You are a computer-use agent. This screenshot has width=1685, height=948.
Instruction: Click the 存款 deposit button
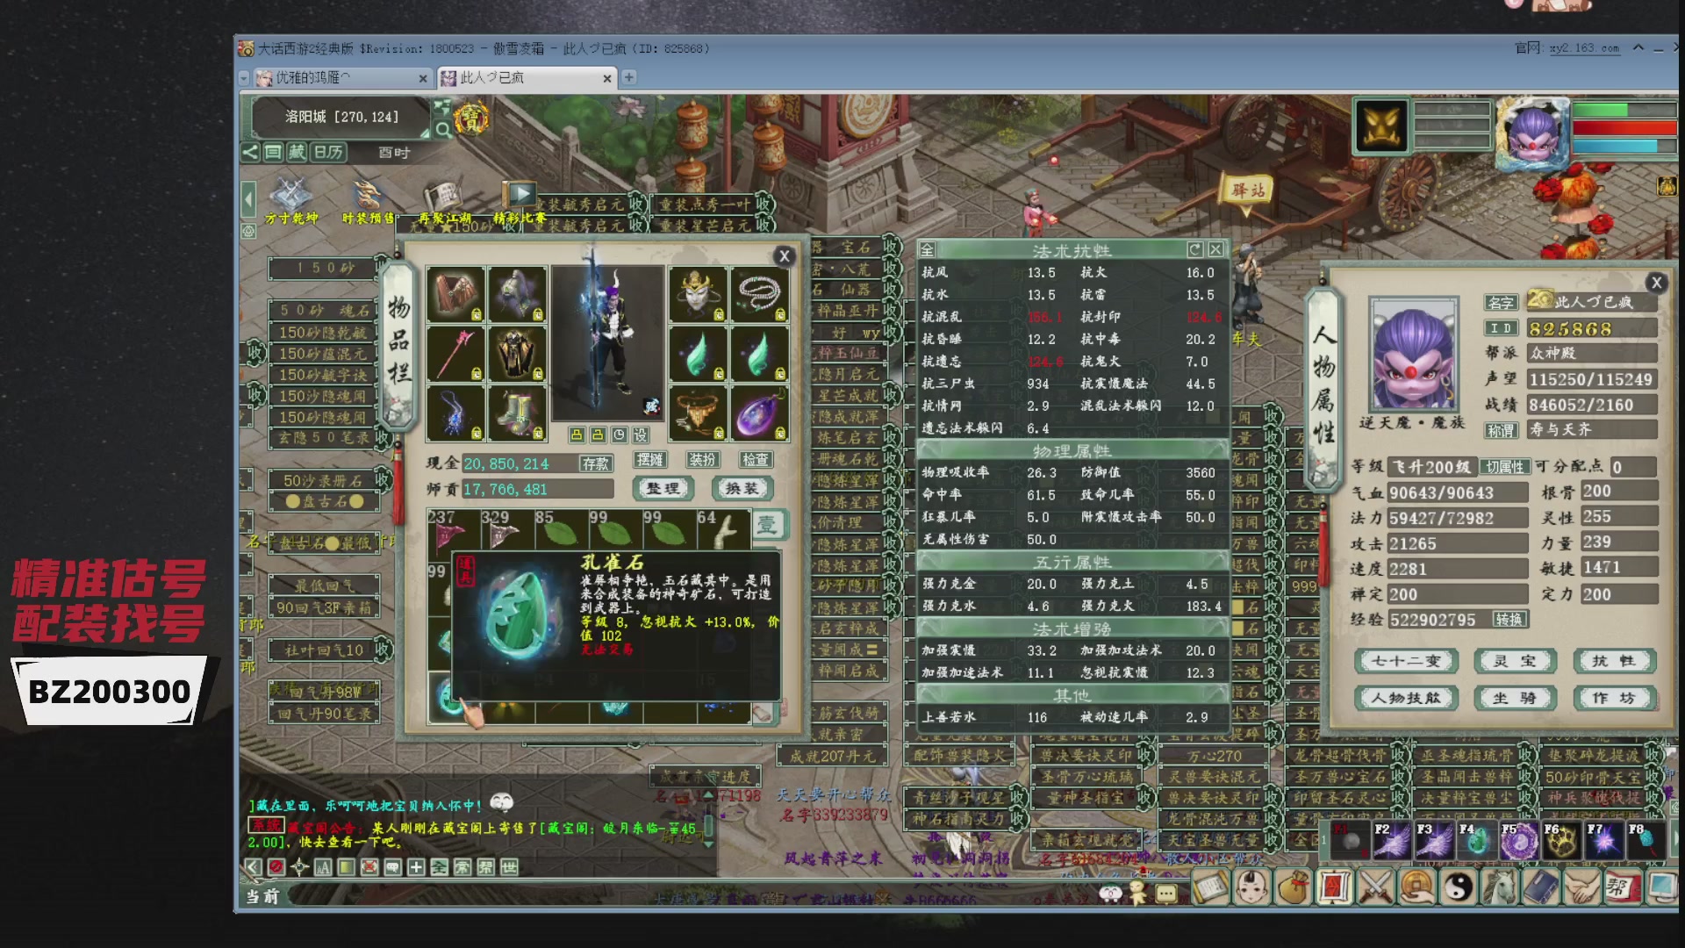595,463
